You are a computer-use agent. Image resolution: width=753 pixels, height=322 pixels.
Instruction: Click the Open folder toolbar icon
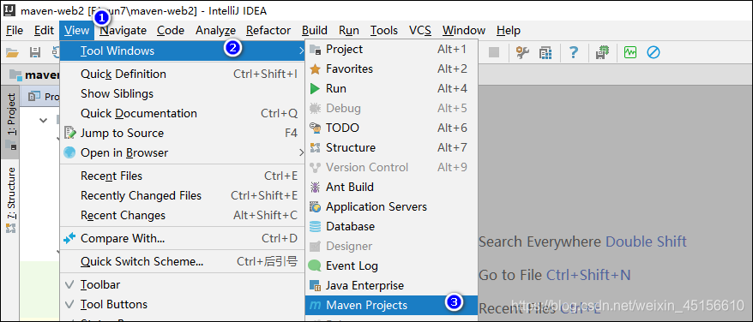tap(12, 52)
